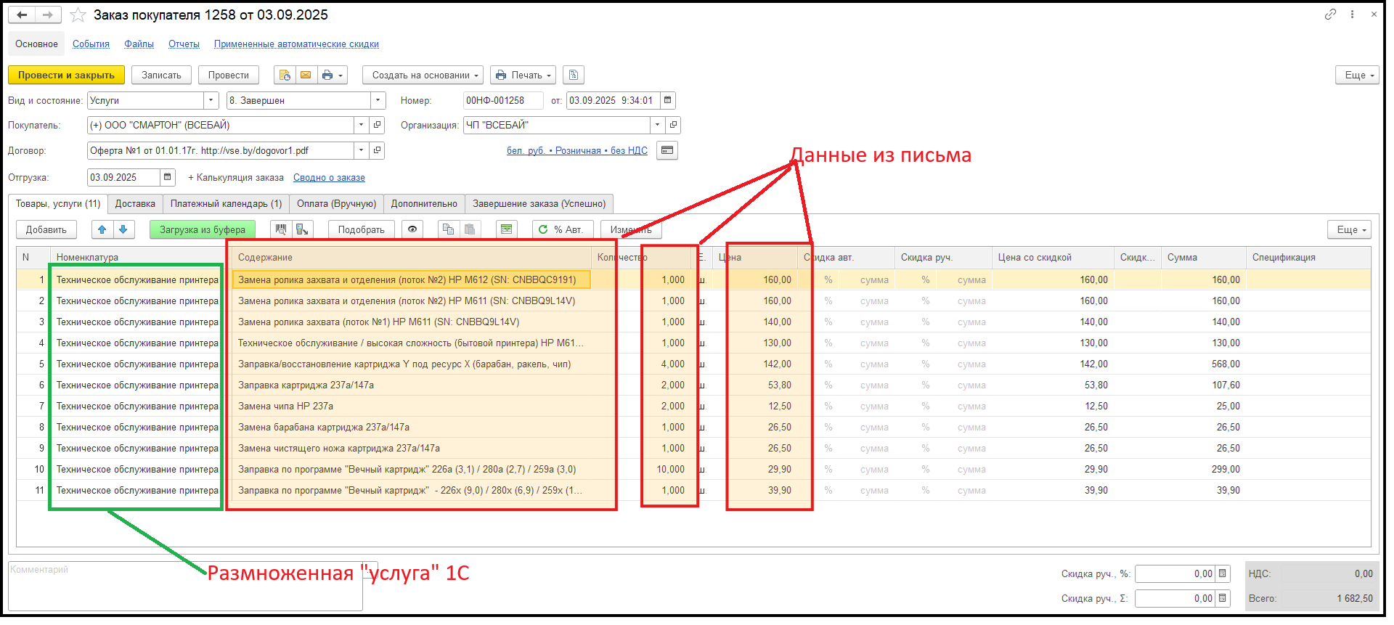This screenshot has width=1394, height=625.
Task: Move row up with the blue up arrow
Action: click(x=102, y=230)
